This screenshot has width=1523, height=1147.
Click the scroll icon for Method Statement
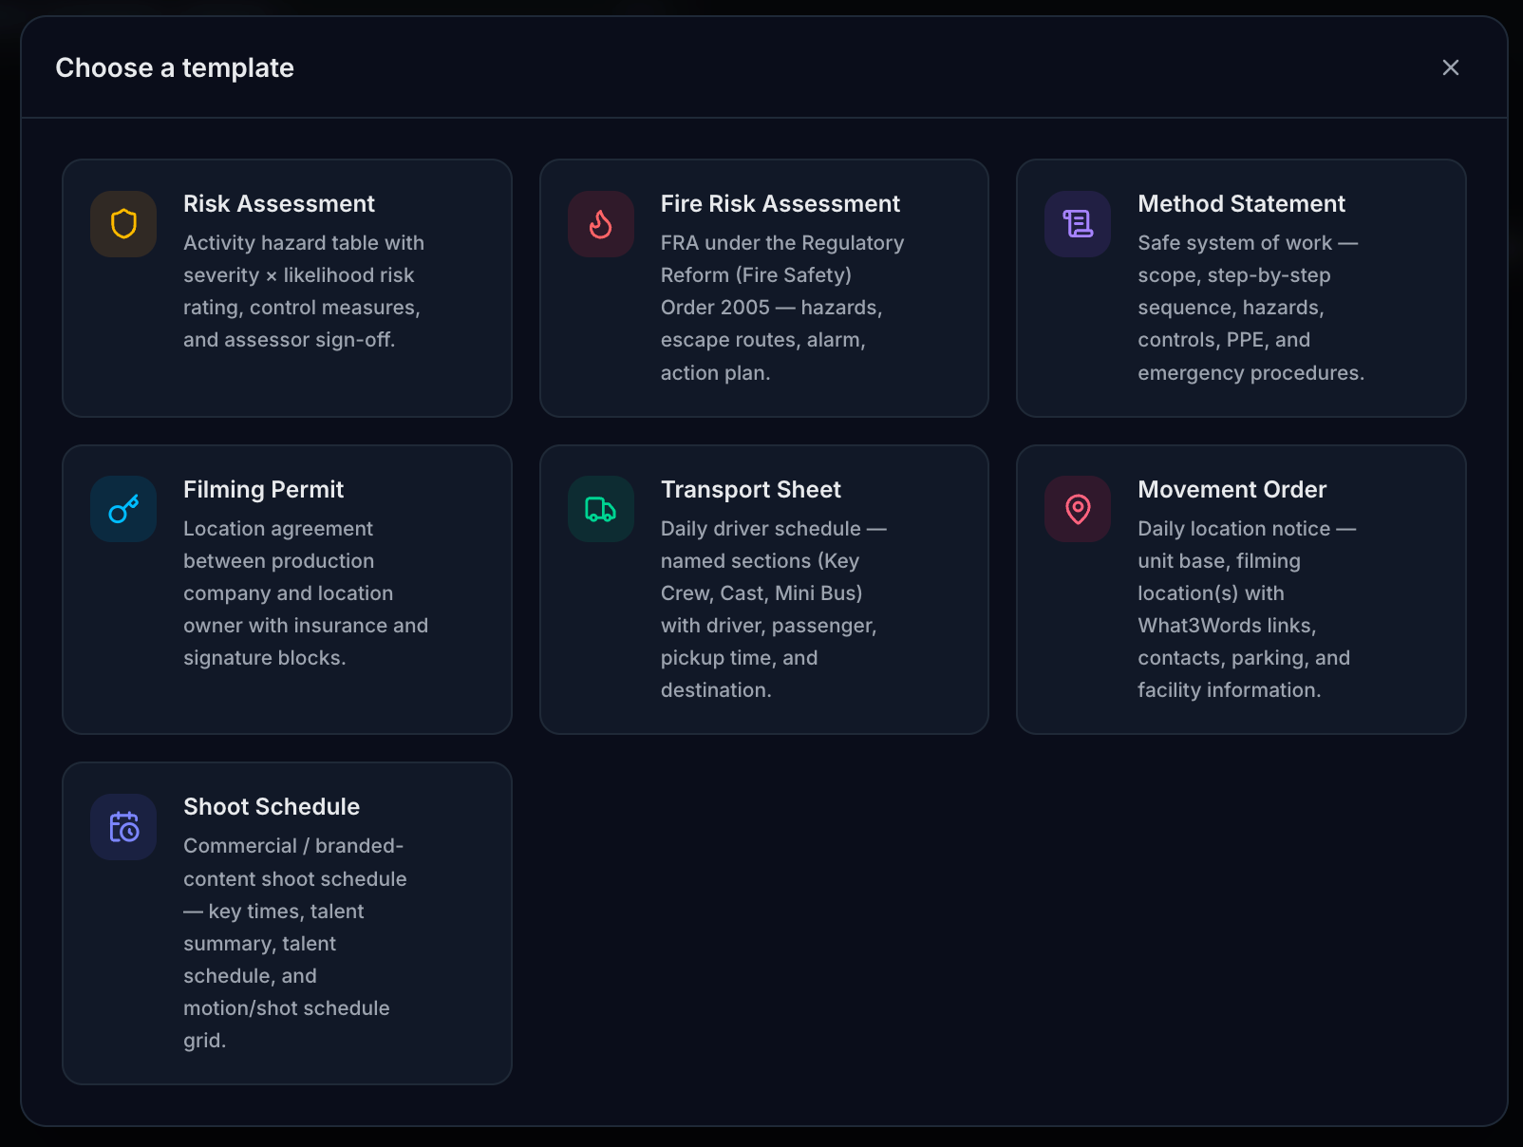[x=1078, y=224]
